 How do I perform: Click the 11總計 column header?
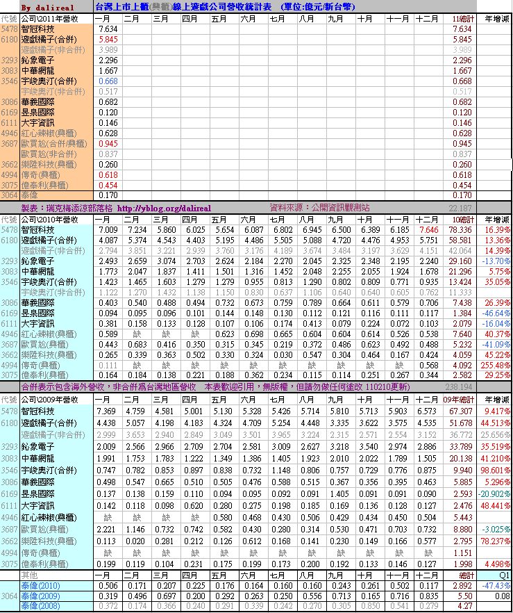click(464, 19)
